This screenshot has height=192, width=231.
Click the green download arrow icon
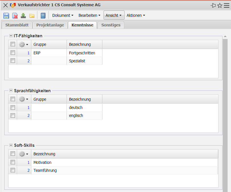(23, 16)
